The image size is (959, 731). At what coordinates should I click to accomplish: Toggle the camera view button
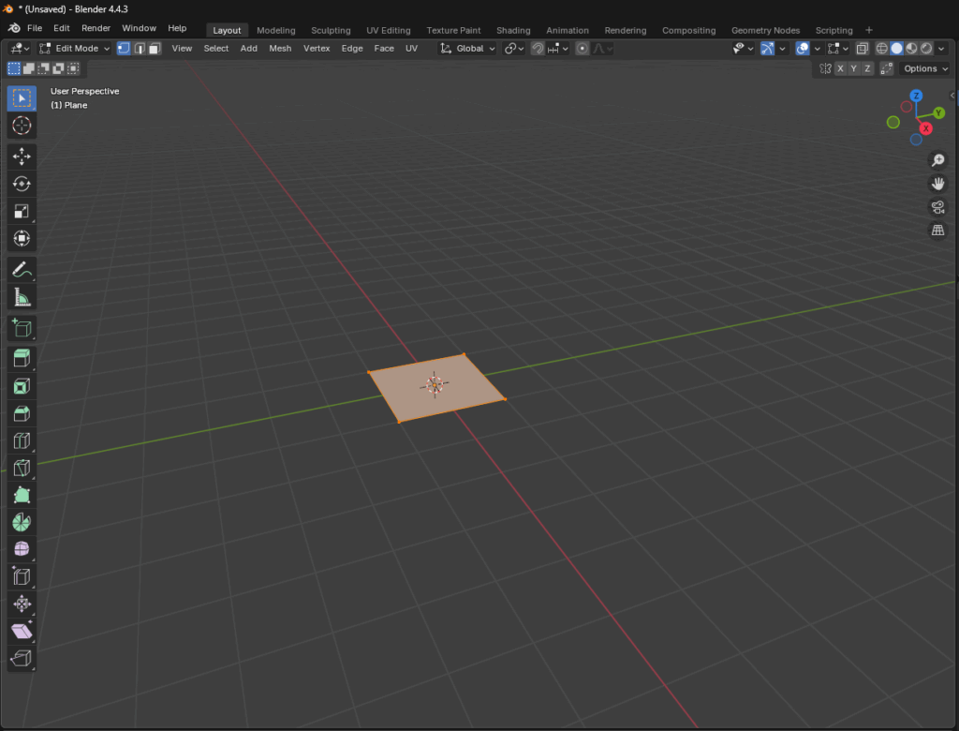[937, 207]
